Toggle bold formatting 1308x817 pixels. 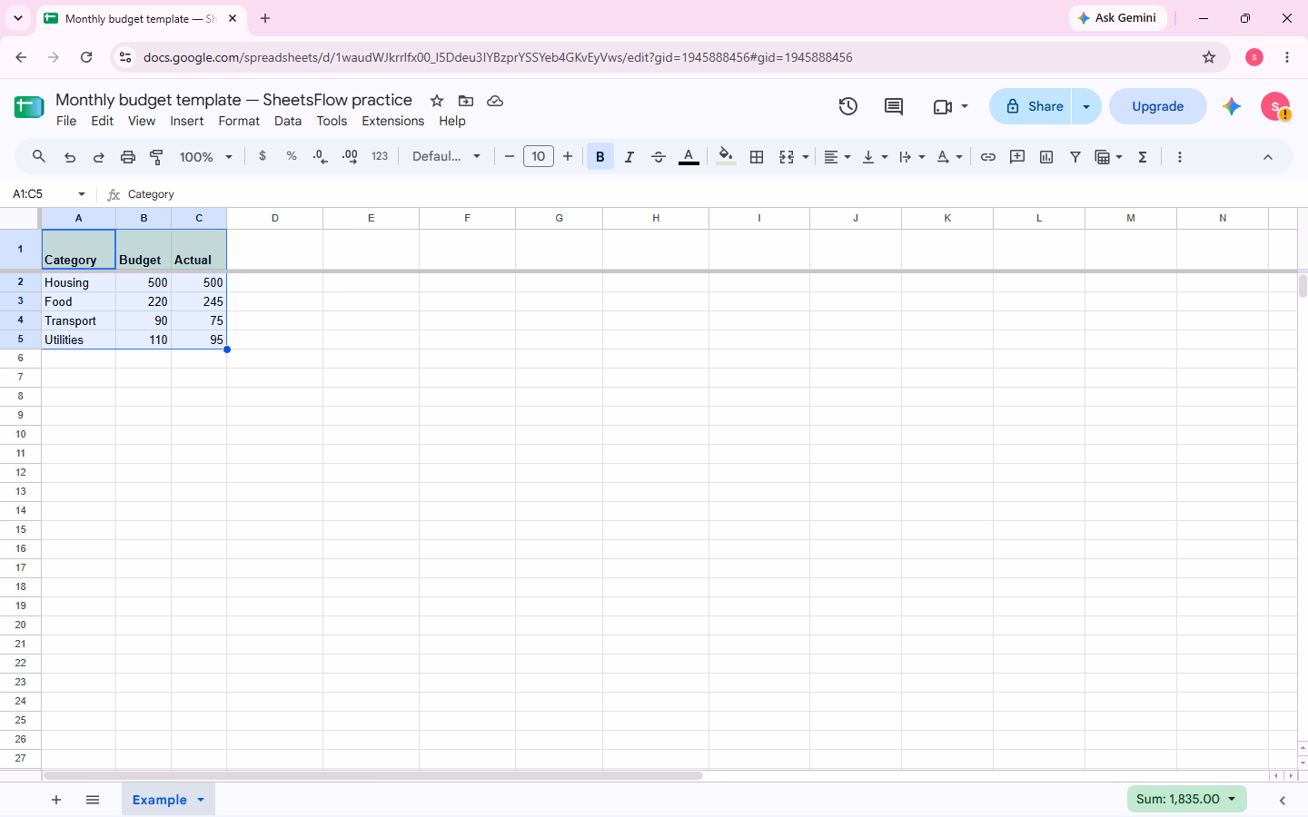pyautogui.click(x=600, y=157)
